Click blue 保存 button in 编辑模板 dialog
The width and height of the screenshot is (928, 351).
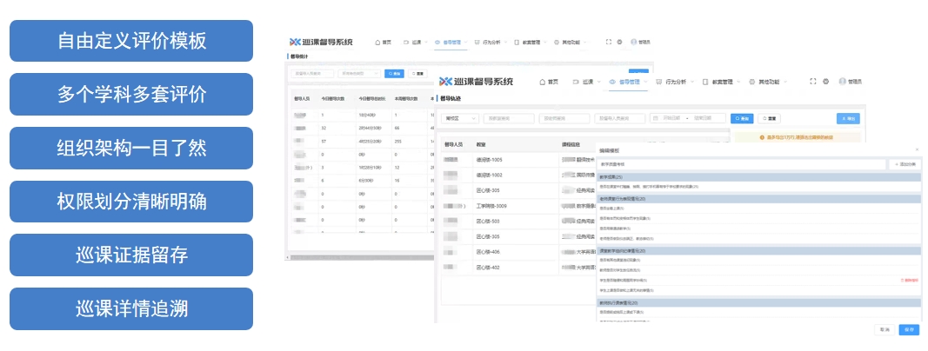click(x=909, y=330)
